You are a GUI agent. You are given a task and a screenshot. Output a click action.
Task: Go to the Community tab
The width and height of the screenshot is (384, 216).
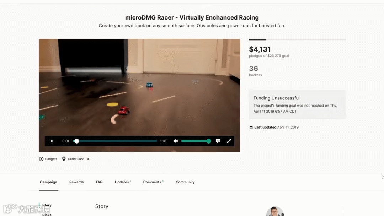185,182
